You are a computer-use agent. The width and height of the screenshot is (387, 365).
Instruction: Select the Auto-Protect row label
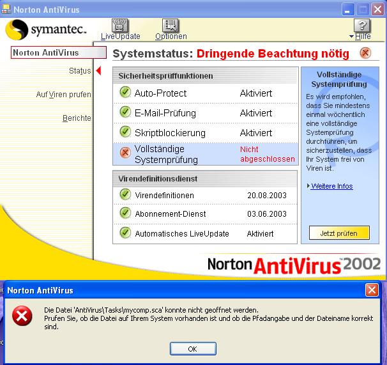click(160, 93)
